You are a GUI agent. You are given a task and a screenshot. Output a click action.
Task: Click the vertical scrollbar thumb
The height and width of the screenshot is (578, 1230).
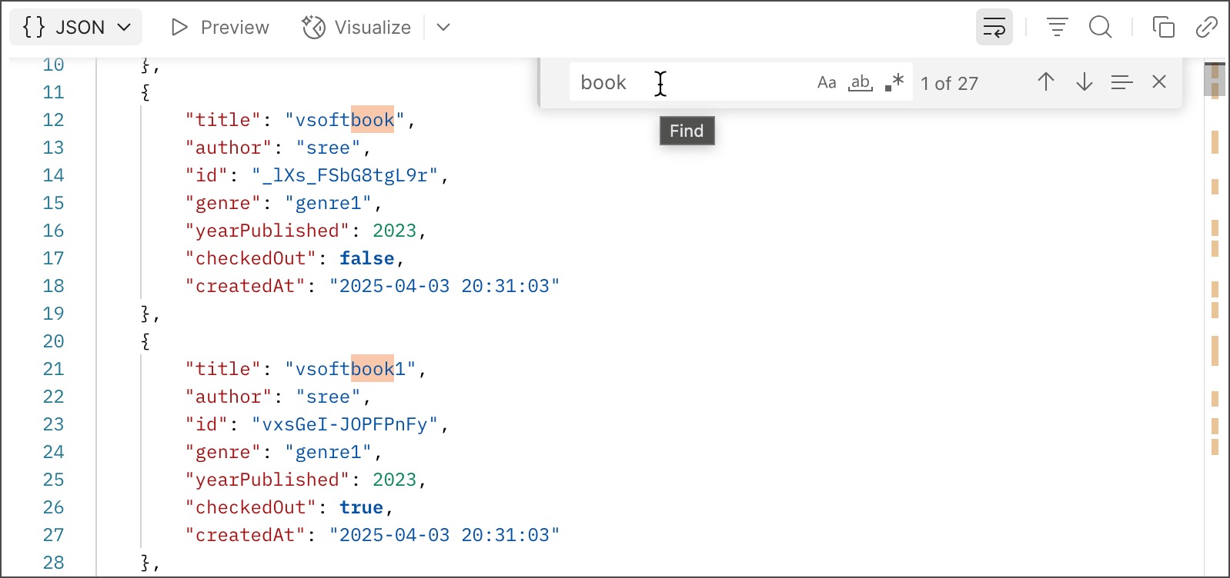1215,80
